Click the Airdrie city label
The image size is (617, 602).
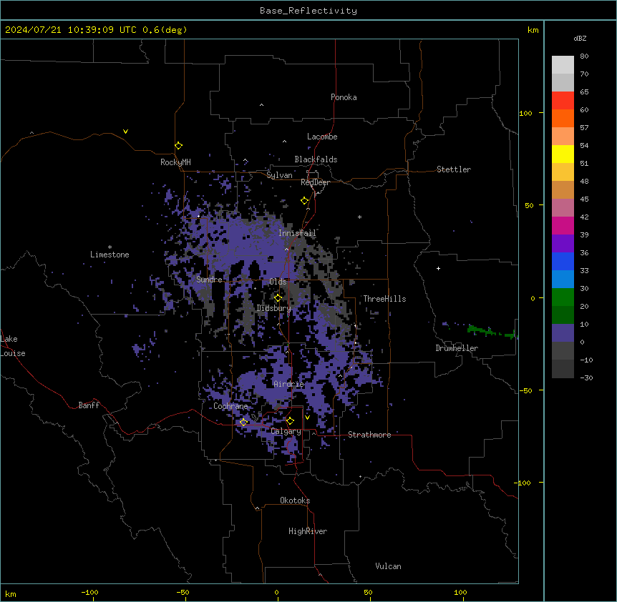pos(288,384)
